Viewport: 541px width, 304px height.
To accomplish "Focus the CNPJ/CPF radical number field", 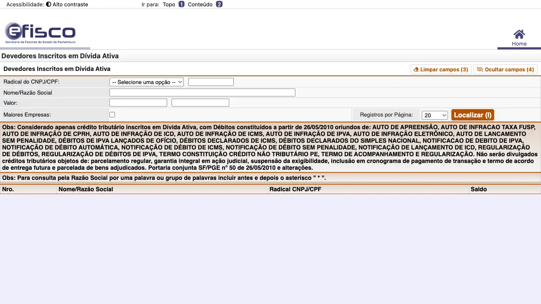I will coord(211,82).
